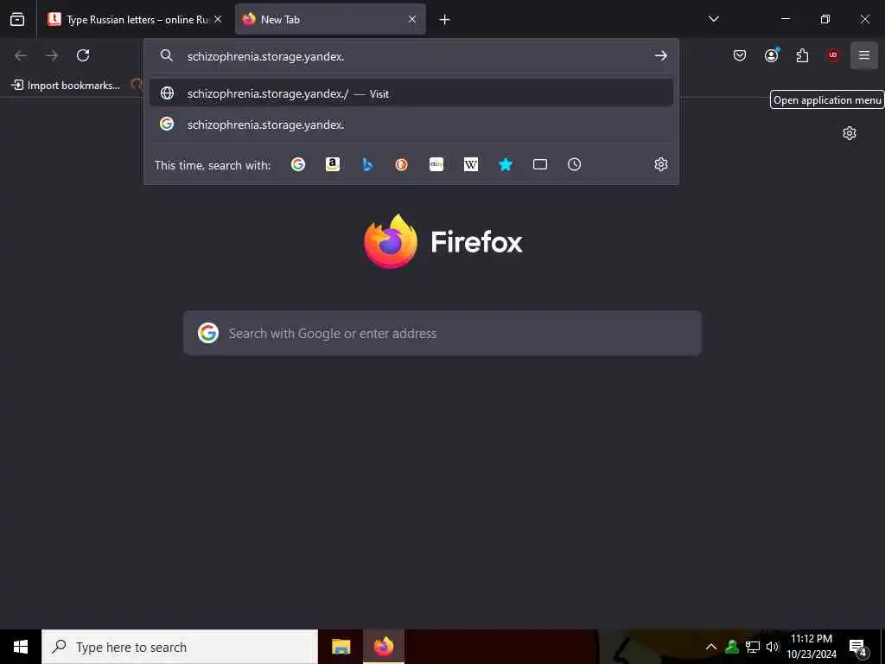Open File Explorer from taskbar
Viewport: 885px width, 664px height.
point(341,647)
